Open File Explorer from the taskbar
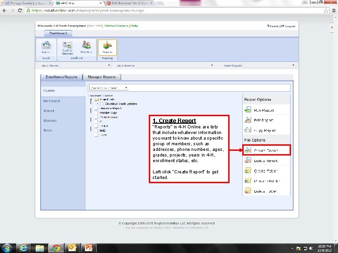Screen dimensions: 338x253 [x=40, y=248]
